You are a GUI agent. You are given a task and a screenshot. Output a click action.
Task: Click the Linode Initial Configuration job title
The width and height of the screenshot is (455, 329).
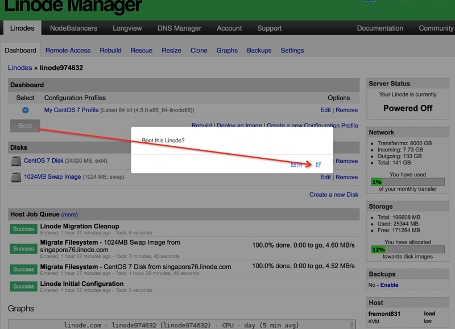(82, 283)
